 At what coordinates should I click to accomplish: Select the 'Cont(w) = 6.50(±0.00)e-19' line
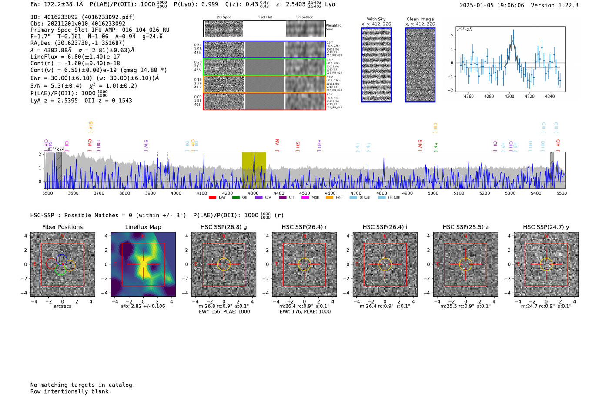tap(99, 70)
